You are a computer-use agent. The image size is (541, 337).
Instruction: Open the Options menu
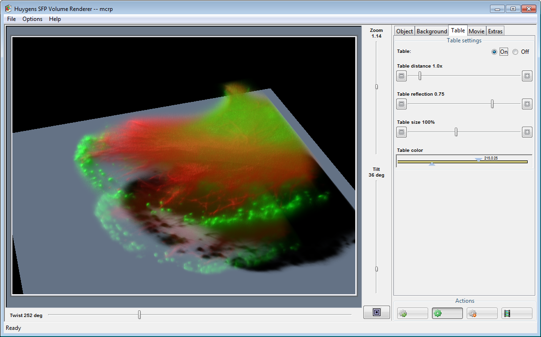tap(32, 19)
